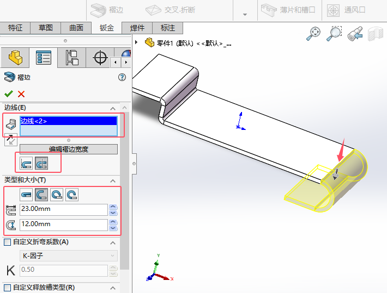Decrease gap distance with down spinner
The height and width of the screenshot is (293, 387).
pos(113,228)
